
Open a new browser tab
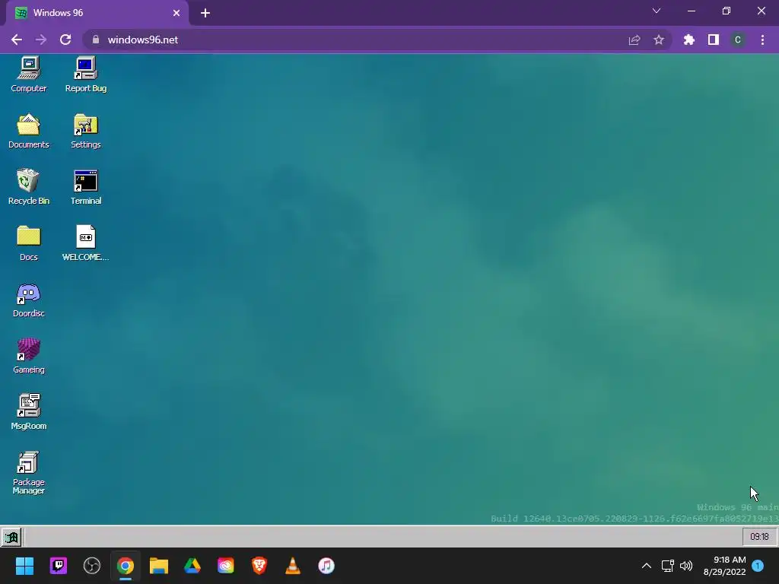[x=205, y=13]
